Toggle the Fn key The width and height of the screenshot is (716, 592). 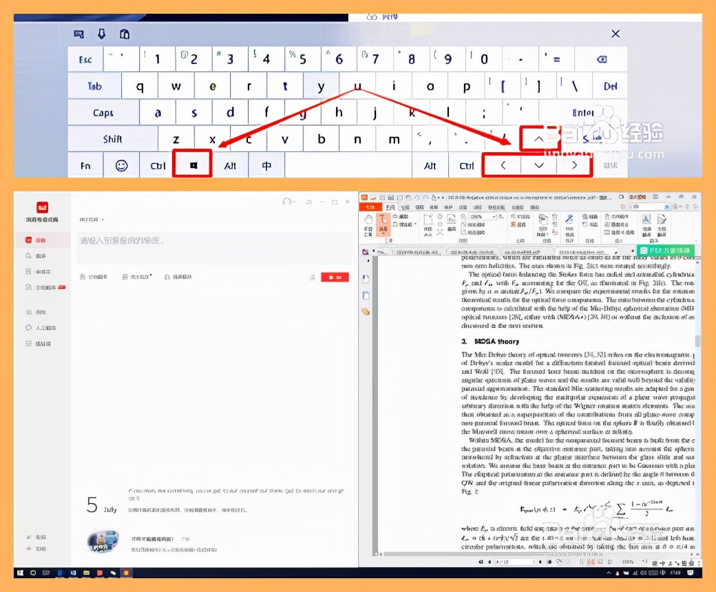coord(85,165)
